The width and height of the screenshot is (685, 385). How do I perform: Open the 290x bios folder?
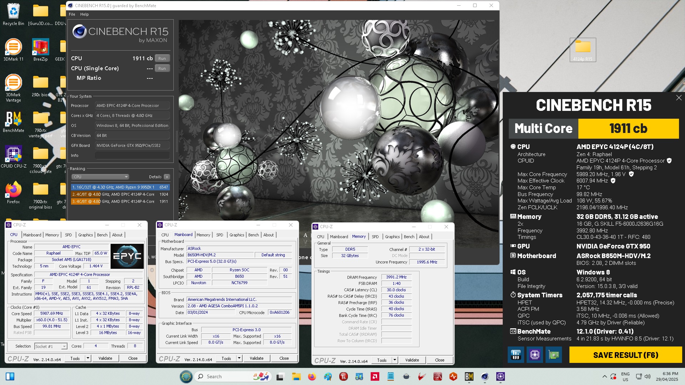pyautogui.click(x=40, y=86)
